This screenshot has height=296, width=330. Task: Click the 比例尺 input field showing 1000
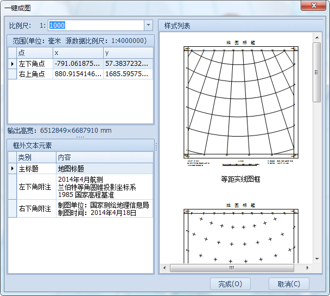tap(96, 25)
